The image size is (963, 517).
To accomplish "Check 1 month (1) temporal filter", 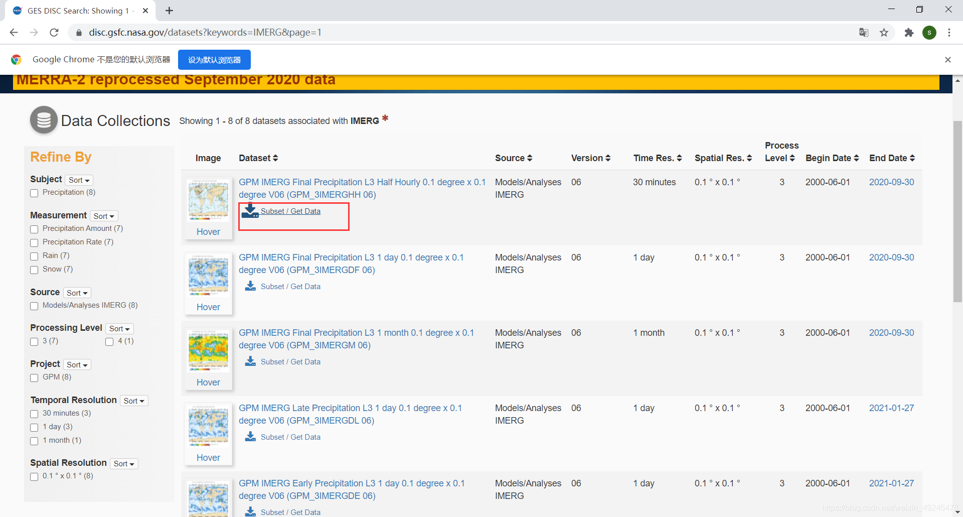I will tap(34, 441).
